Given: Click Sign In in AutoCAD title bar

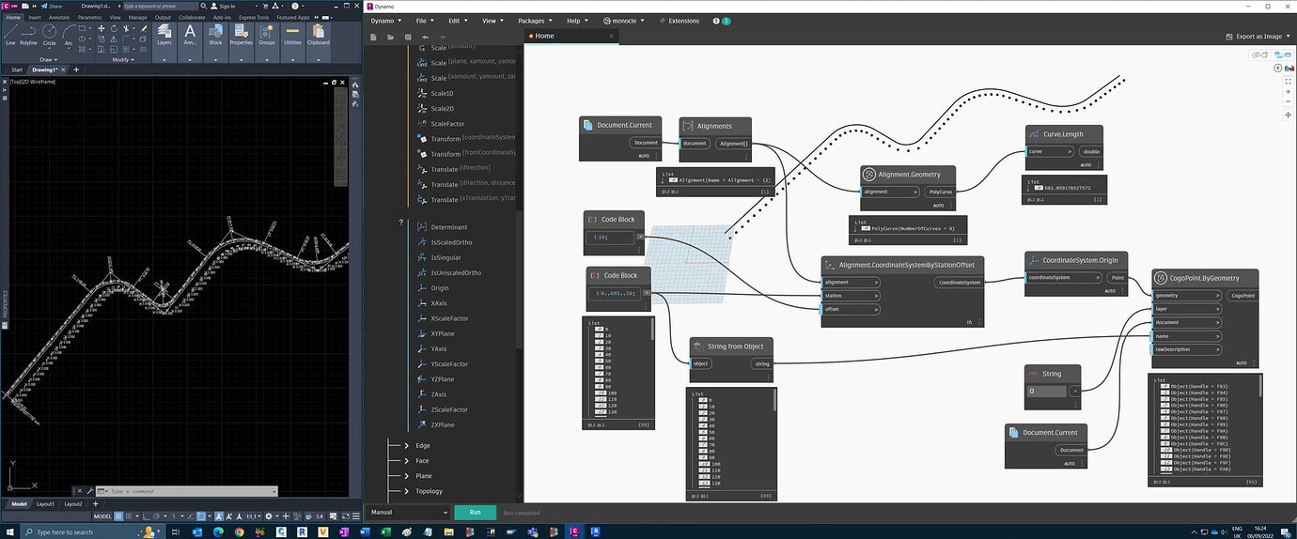Looking at the screenshot, I should coord(226,6).
